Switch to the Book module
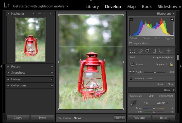The image size is (182, 123). coord(147,7)
